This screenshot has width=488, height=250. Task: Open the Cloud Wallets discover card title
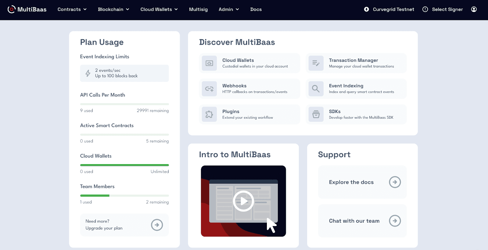[238, 60]
